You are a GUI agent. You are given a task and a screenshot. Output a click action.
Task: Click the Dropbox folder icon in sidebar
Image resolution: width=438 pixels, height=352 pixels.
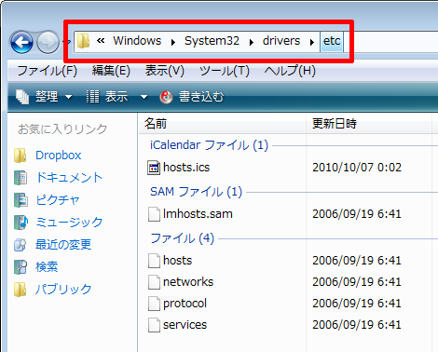pos(21,156)
